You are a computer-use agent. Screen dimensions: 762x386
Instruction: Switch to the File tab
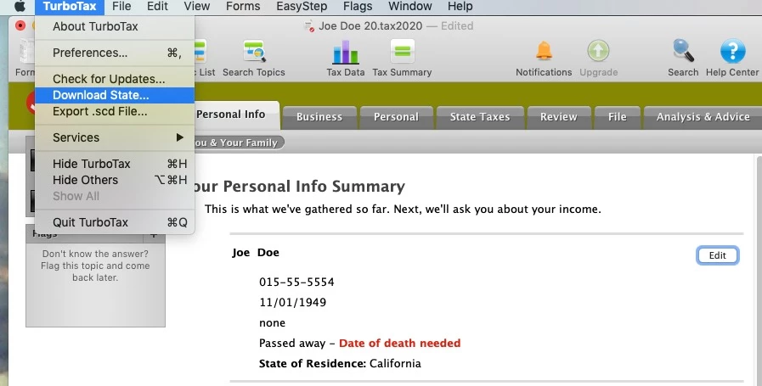pyautogui.click(x=618, y=117)
